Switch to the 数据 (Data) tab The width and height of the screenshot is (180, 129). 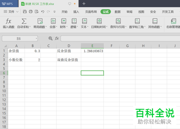click(117, 12)
